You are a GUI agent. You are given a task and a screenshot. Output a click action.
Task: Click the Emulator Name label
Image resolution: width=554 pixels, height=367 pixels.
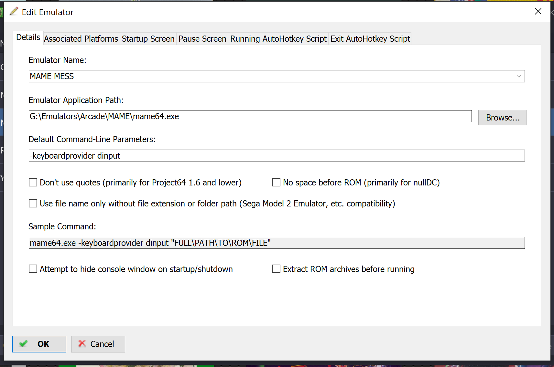57,60
